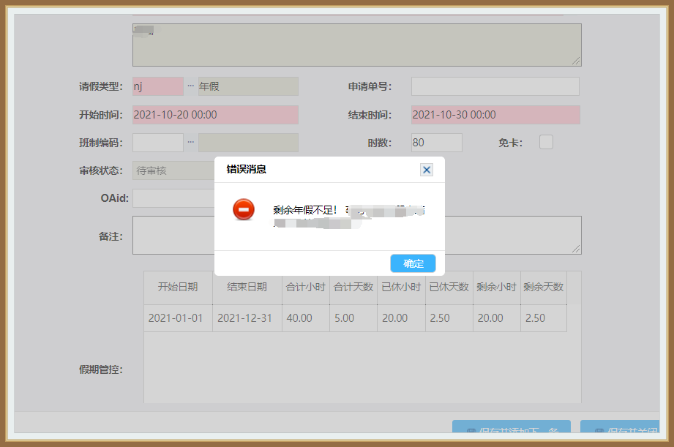The image size is (674, 447).
Task: Select the 开始时间 field showing 2021-10-20
Action: tap(215, 114)
